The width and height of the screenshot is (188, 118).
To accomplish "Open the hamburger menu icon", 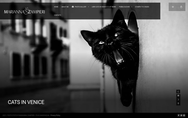I will [x=173, y=7].
